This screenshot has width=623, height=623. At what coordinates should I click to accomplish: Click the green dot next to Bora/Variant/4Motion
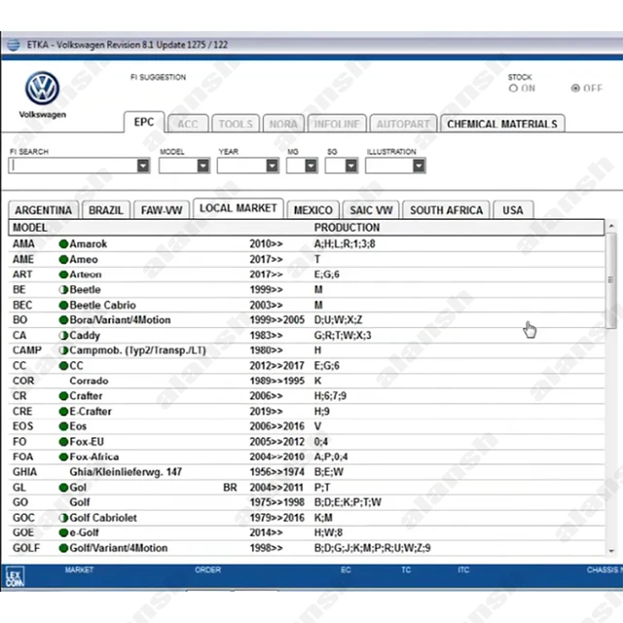(x=63, y=320)
